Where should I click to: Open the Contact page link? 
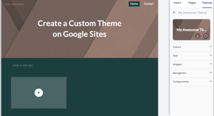tap(148, 4)
